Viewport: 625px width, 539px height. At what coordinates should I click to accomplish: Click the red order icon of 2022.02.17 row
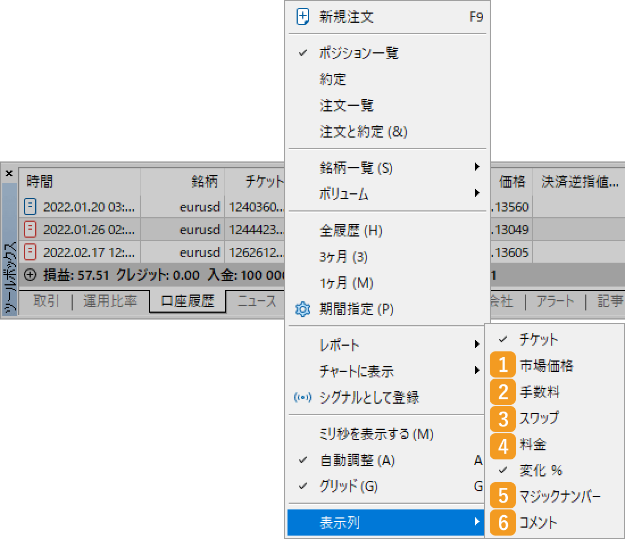point(30,252)
